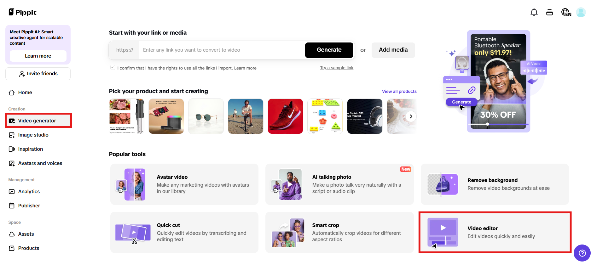This screenshot has width=591, height=270.
Task: Click the Add media button
Action: click(393, 50)
